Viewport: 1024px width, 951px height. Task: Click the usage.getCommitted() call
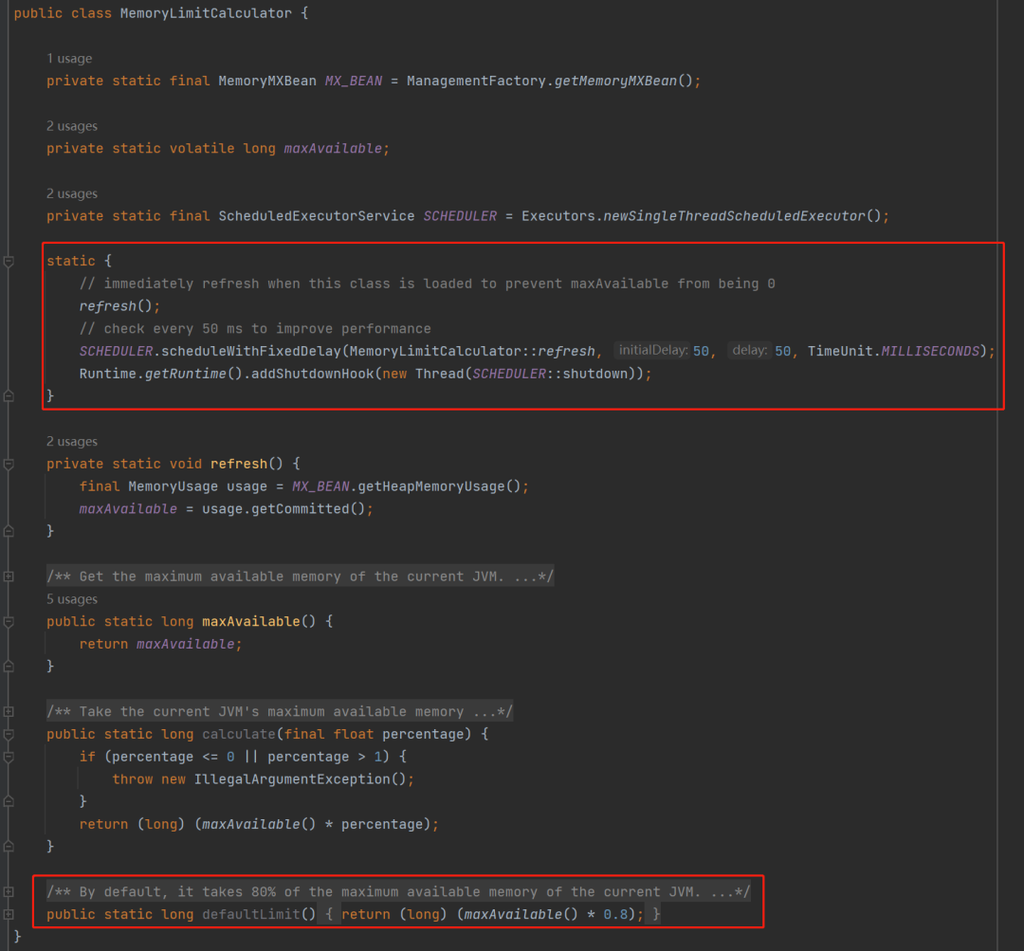(x=283, y=509)
